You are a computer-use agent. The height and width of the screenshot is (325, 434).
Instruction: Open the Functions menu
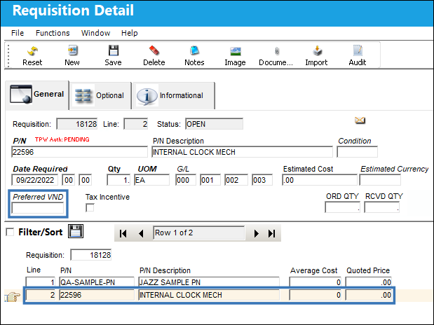(x=53, y=33)
